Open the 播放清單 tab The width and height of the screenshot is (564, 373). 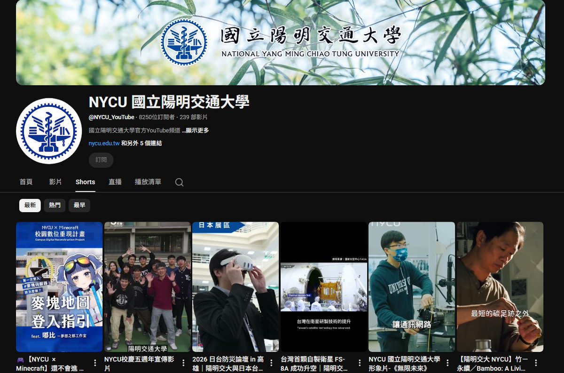coord(148,182)
